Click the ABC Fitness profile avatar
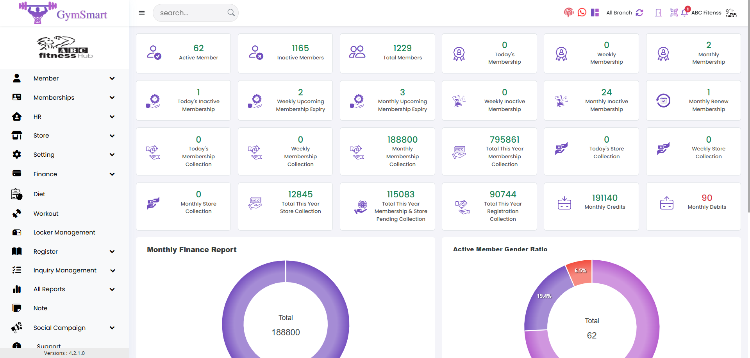 pos(731,13)
